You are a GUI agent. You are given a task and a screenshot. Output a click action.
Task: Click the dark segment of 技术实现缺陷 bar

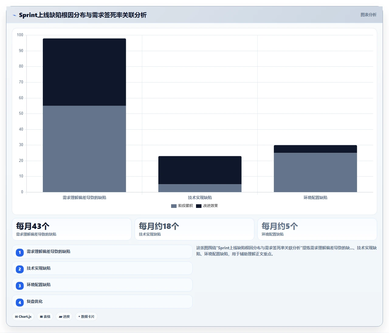tap(200, 170)
